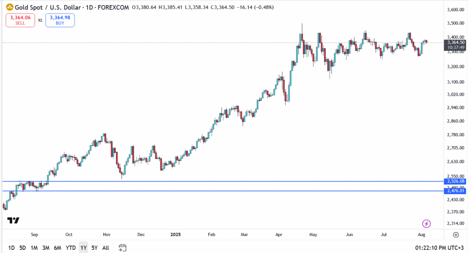Select the 2,476.01 horizontal line label
468x253 pixels.
456,191
